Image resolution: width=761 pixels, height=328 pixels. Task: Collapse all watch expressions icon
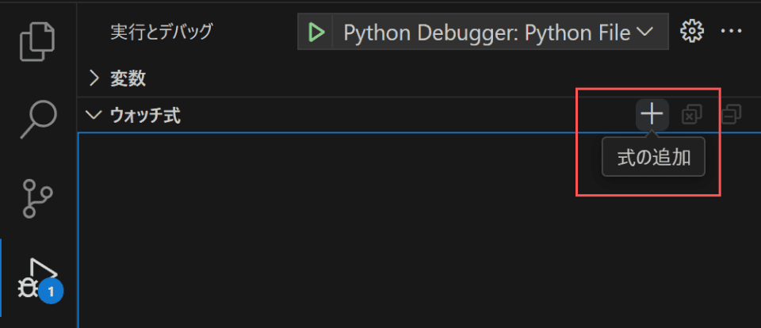732,115
